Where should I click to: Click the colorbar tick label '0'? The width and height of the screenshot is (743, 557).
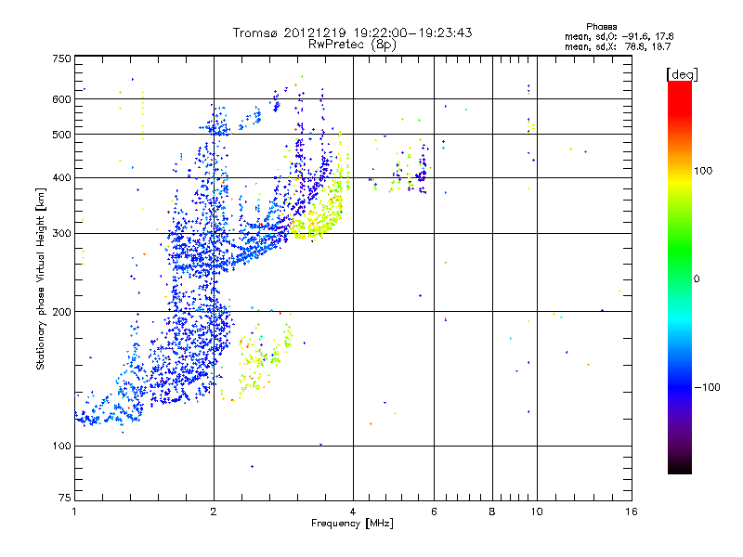(696, 279)
